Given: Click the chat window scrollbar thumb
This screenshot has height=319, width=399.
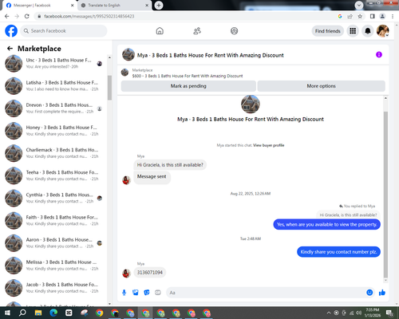Looking at the screenshot, I should [385, 195].
